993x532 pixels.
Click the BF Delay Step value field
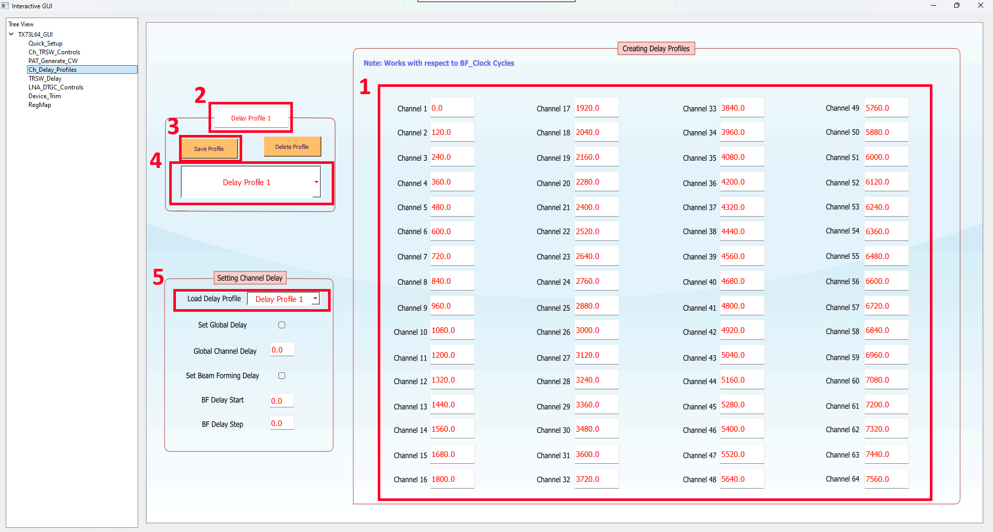[x=282, y=423]
